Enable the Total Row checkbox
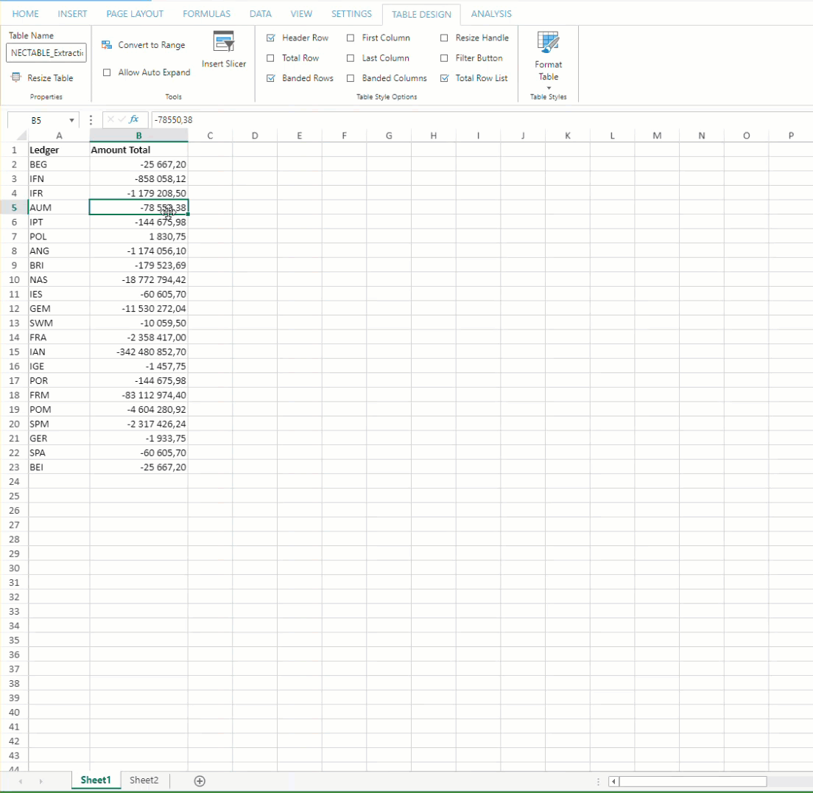This screenshot has width=813, height=793. (x=270, y=58)
